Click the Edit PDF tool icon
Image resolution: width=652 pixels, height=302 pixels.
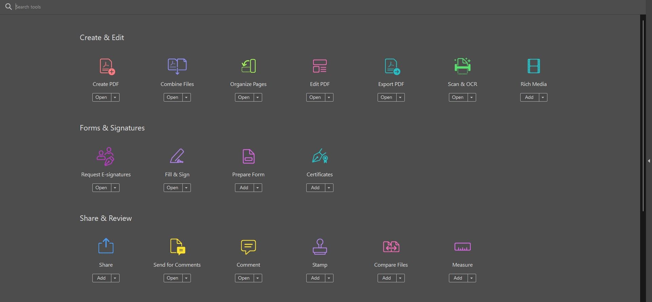pos(320,66)
